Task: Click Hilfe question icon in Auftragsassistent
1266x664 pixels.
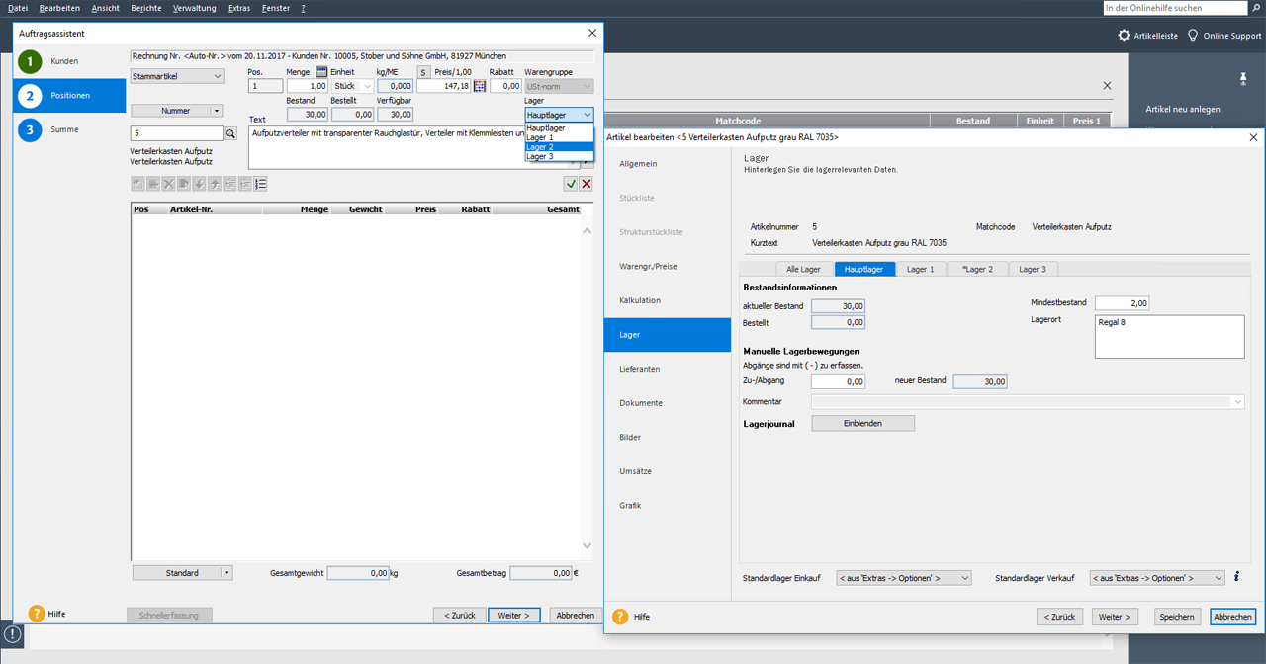Action: 37,614
